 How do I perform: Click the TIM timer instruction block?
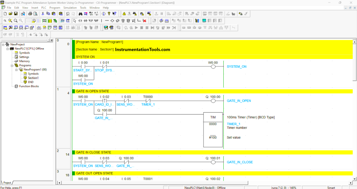point(213,130)
